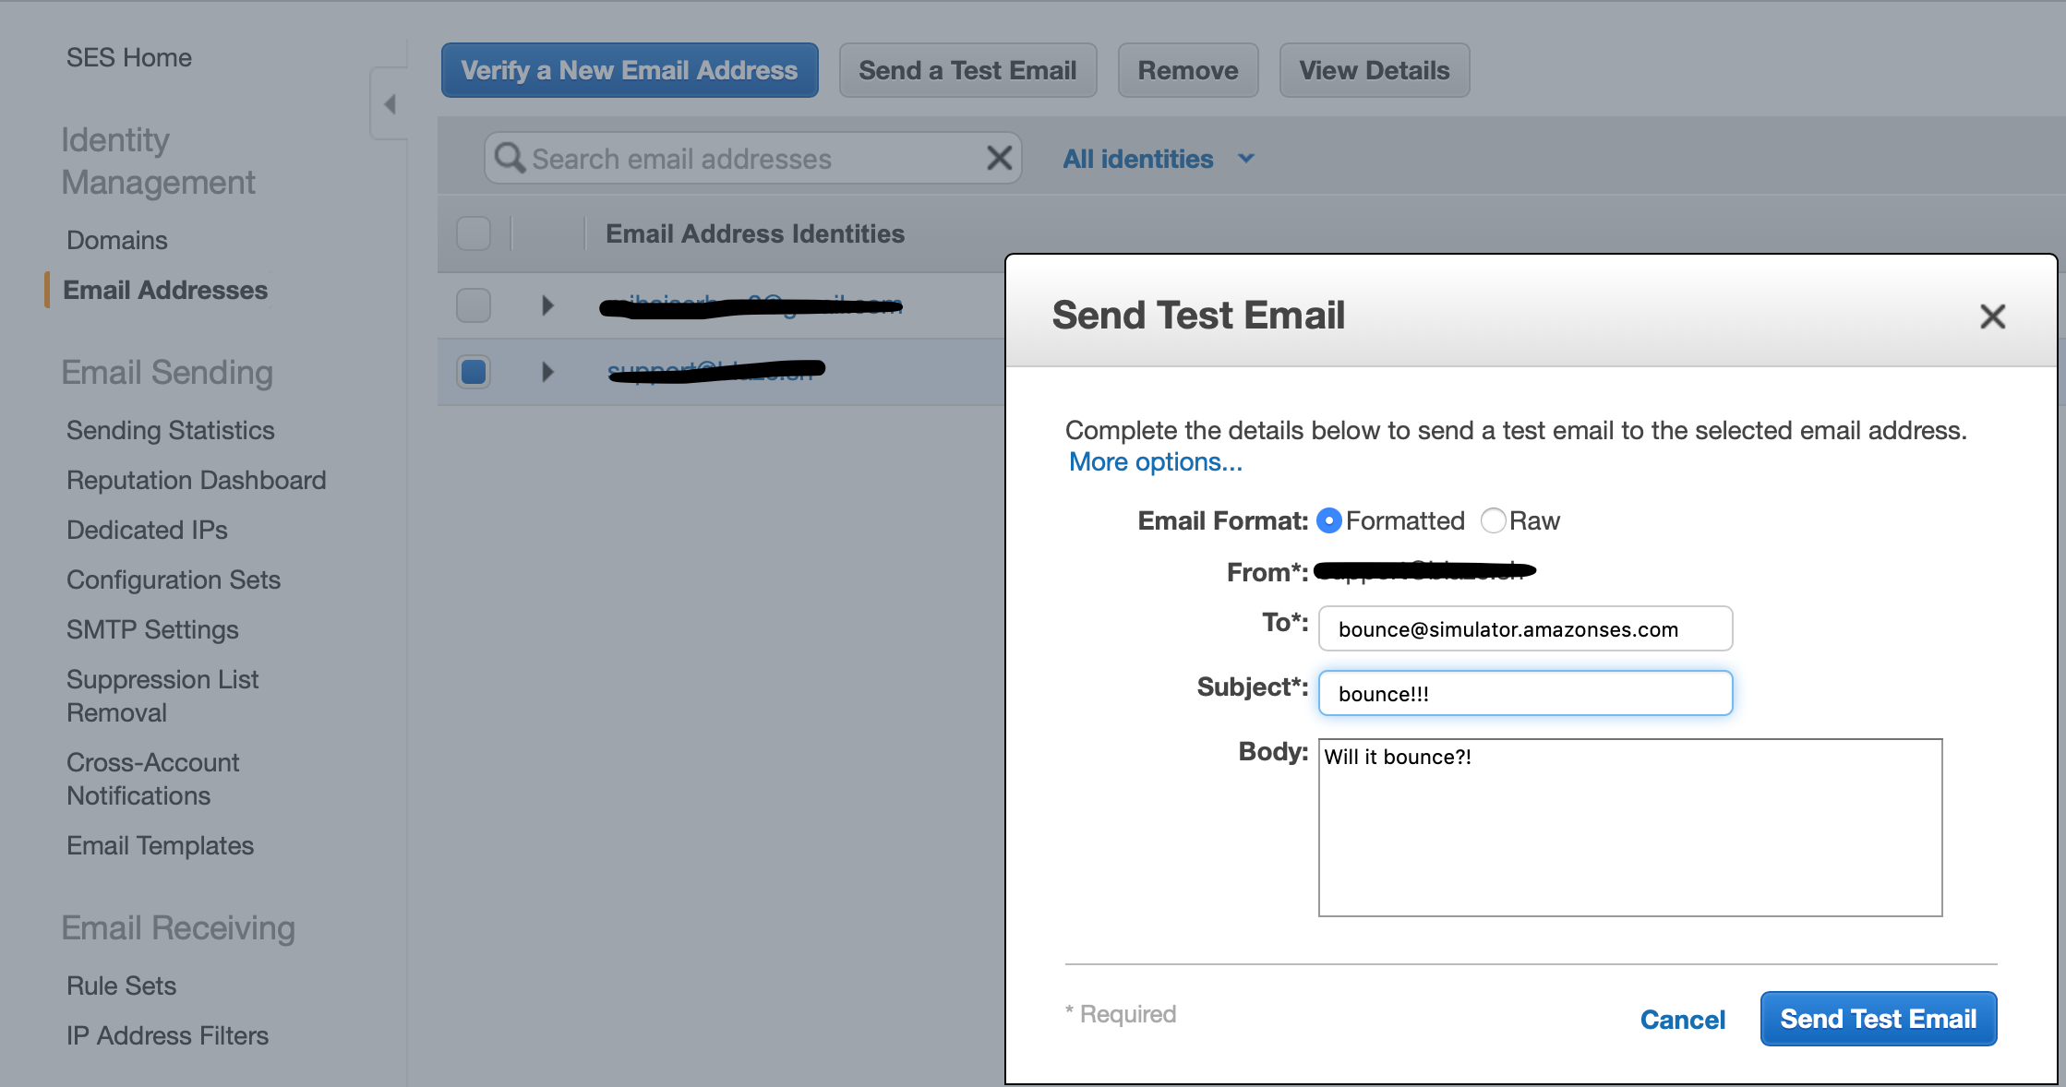Viewport: 2066px width, 1087px height.
Task: Click inside the Body text area
Action: (1629, 826)
